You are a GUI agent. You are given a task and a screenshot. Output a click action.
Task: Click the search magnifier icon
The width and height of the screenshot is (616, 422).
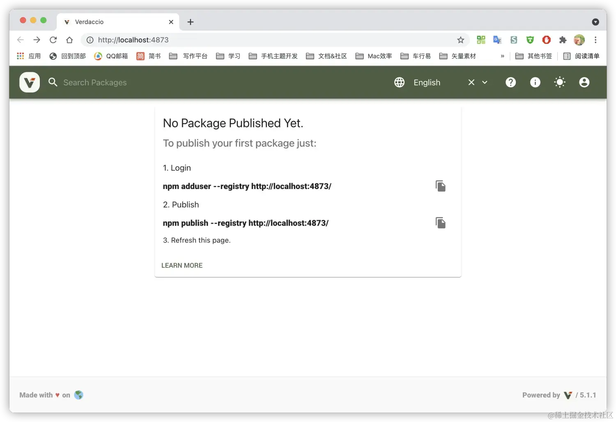pos(53,82)
